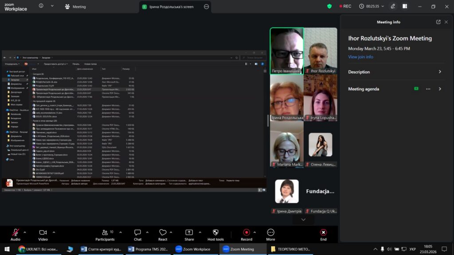Expand the Description section
This screenshot has width=454, height=255.
tap(440, 72)
